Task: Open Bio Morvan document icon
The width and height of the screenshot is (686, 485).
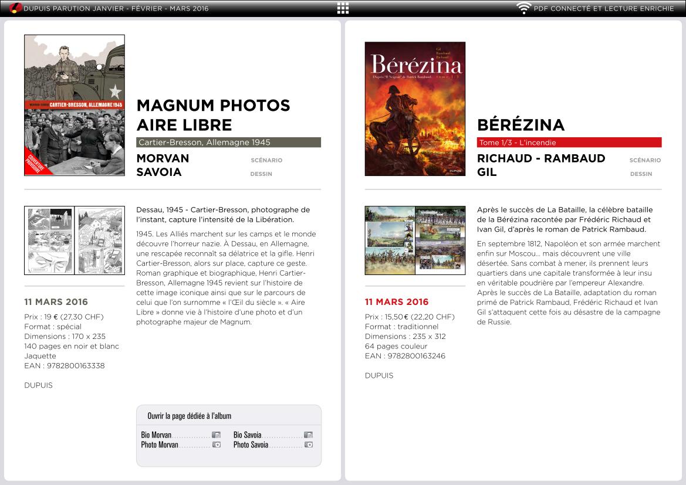Action: click(216, 435)
